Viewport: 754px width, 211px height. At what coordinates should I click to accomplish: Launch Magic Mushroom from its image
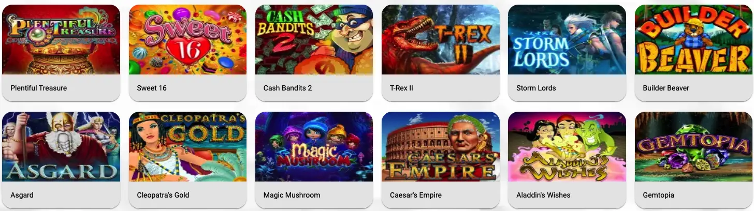tap(314, 147)
